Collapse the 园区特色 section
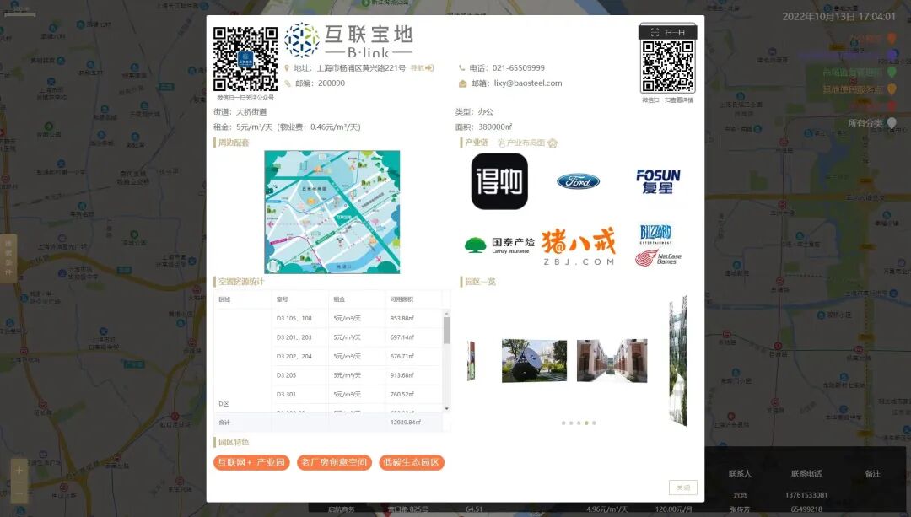This screenshot has width=911, height=517. pos(235,440)
